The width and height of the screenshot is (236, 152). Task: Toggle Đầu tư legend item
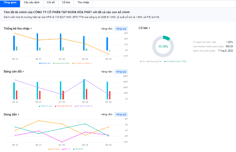click(x=66, y=149)
